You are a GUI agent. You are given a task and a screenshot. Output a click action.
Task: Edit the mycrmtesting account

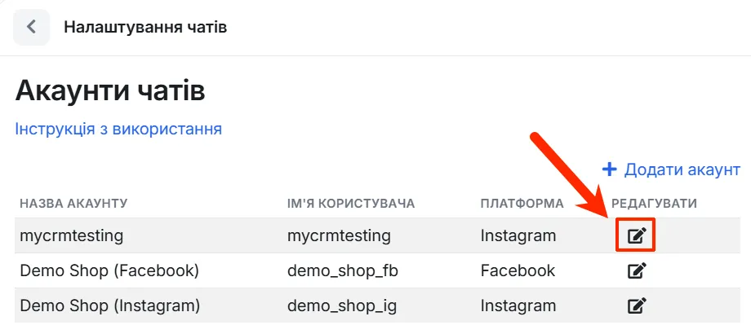point(637,235)
